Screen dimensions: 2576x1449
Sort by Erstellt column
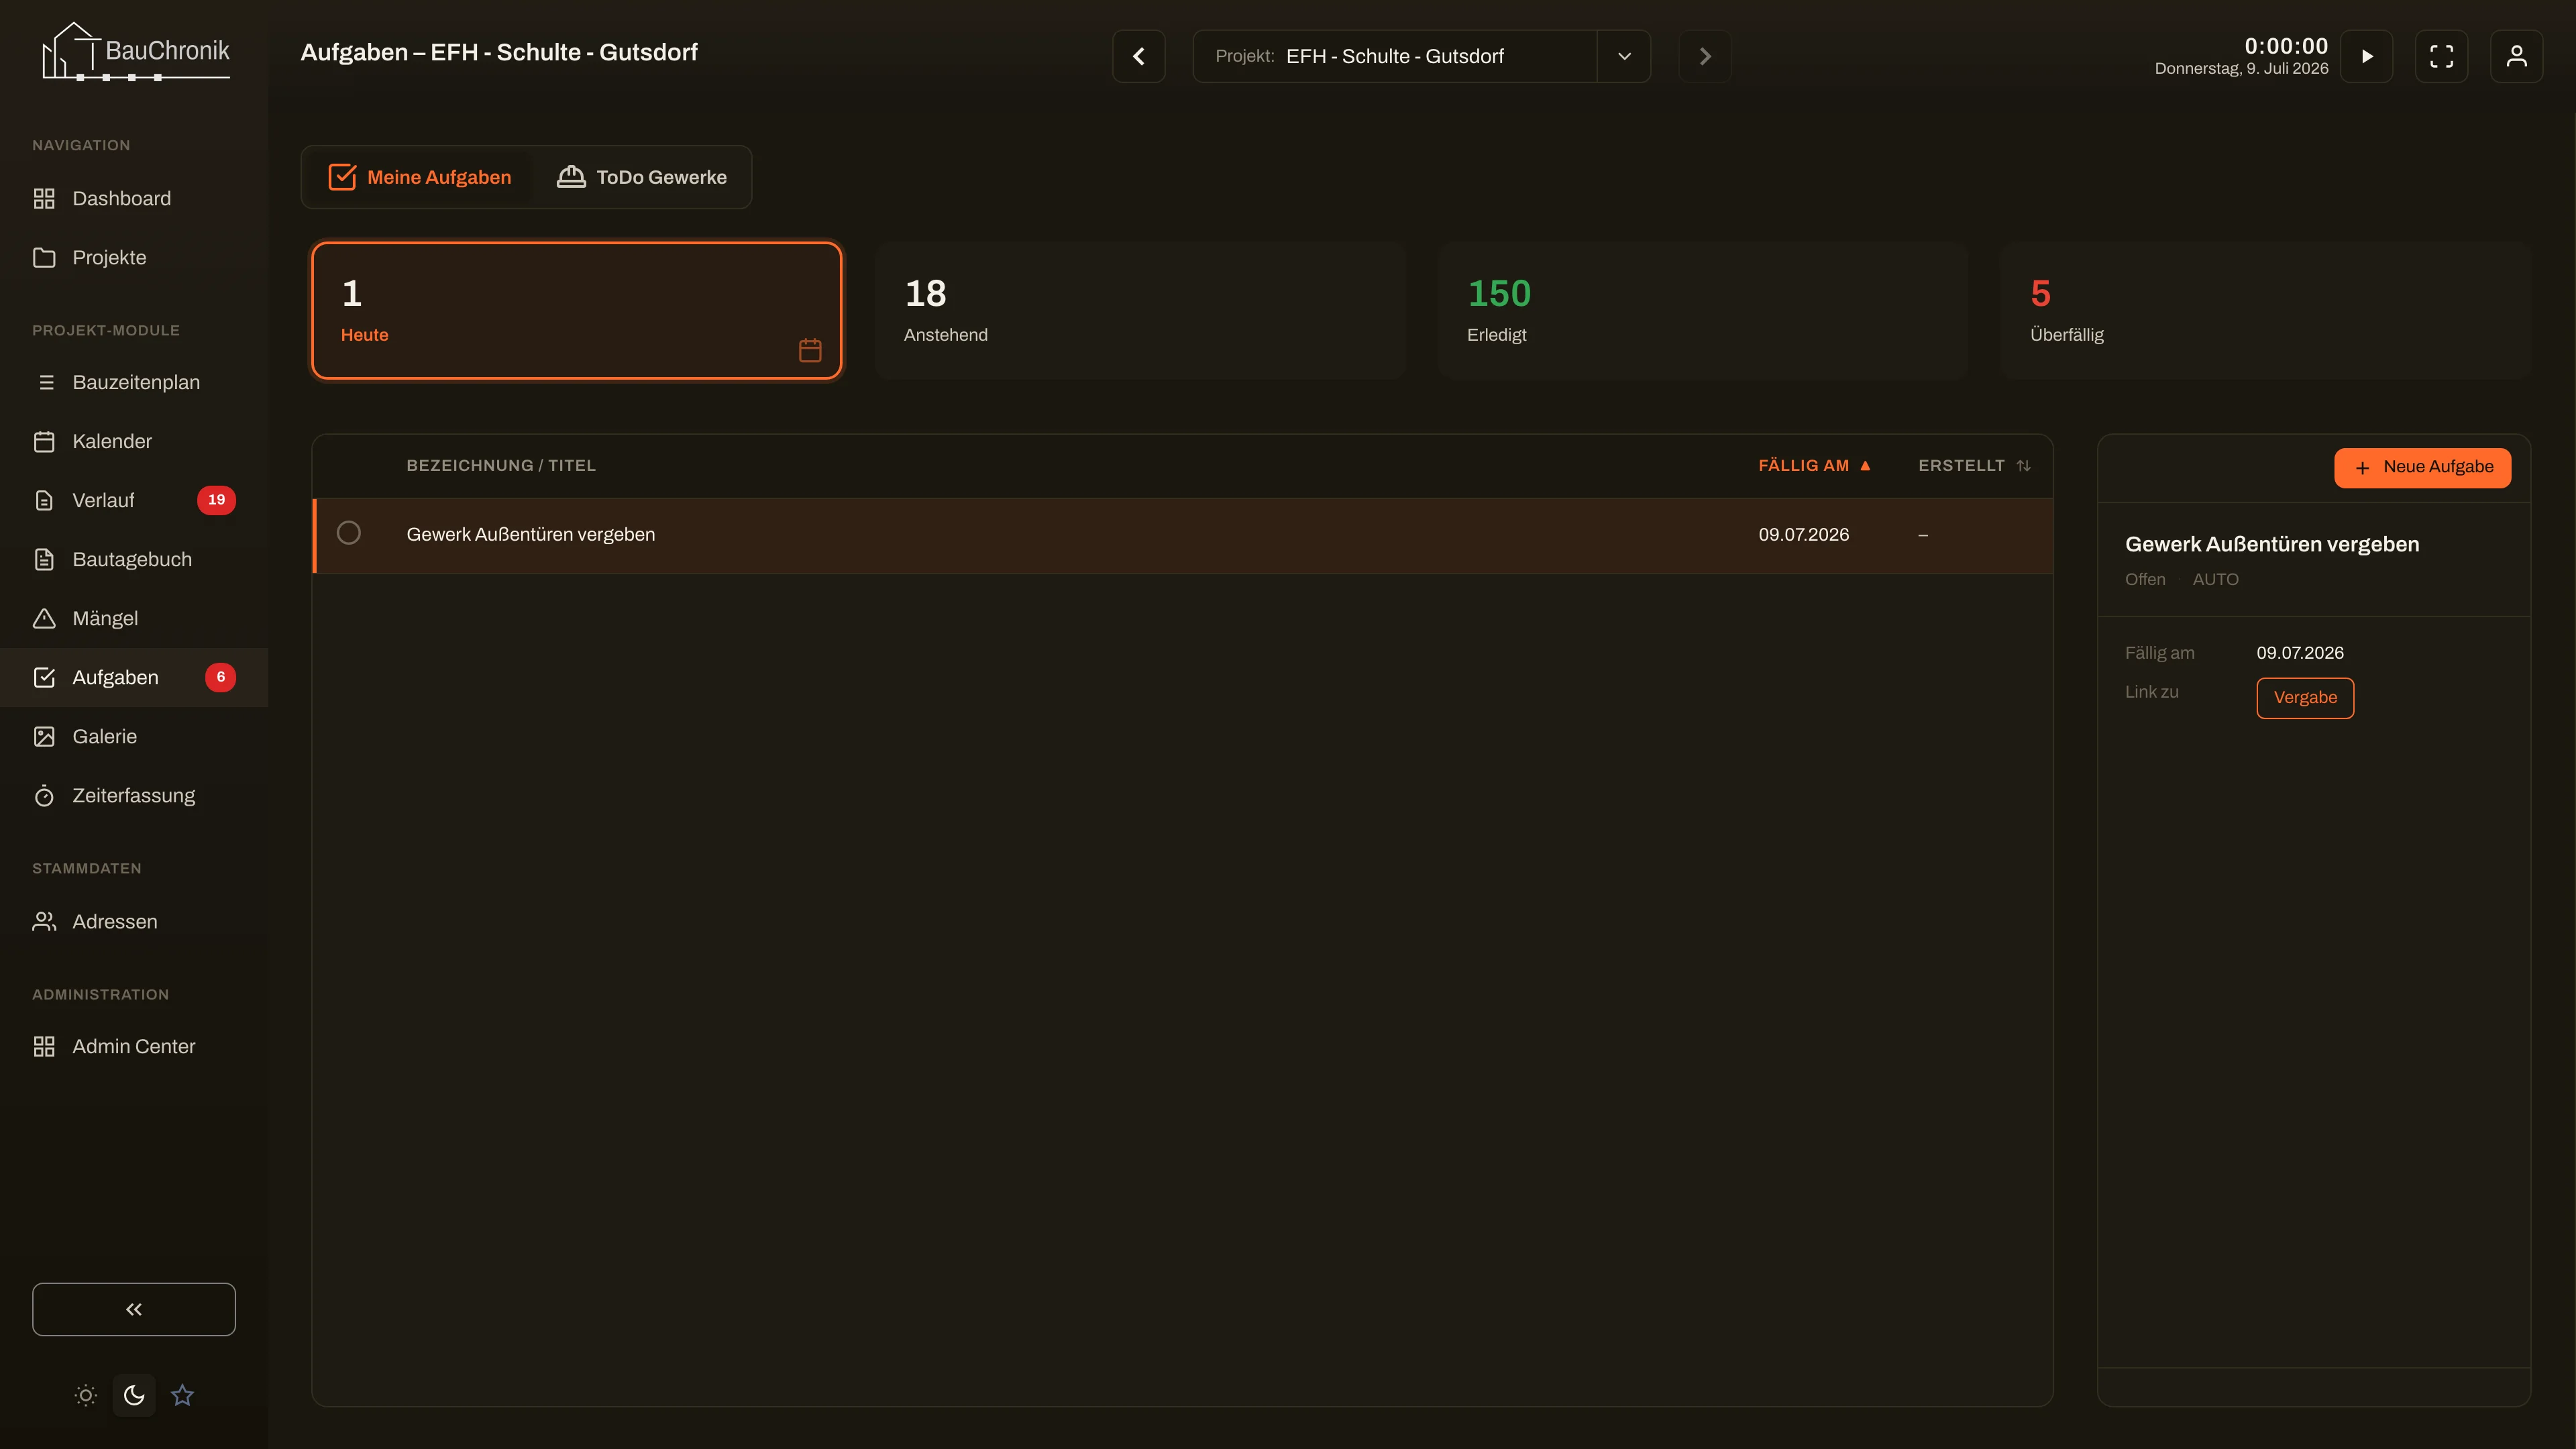(1974, 466)
